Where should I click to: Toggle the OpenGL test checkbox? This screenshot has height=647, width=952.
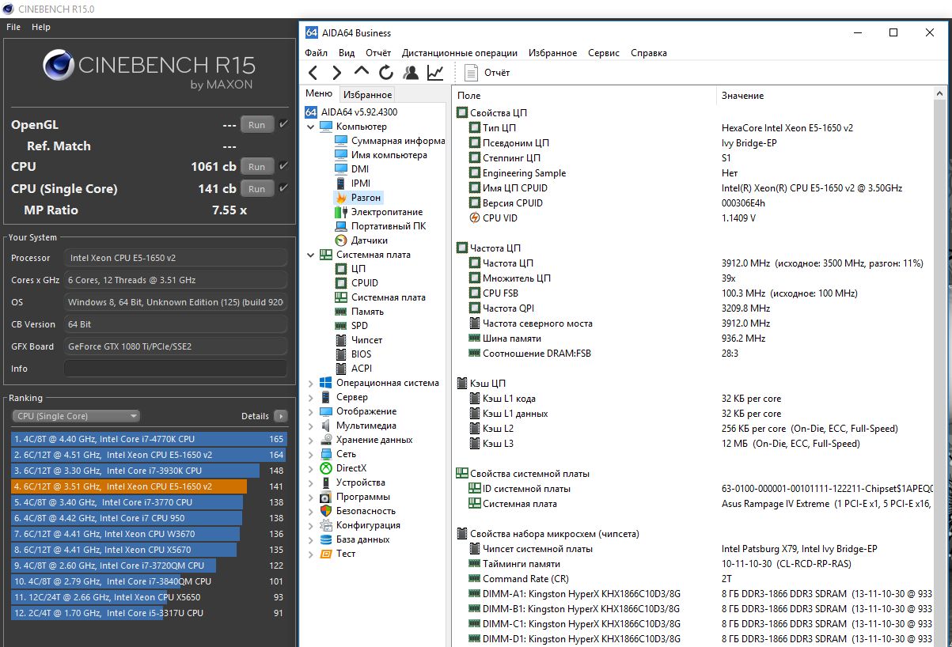[283, 124]
